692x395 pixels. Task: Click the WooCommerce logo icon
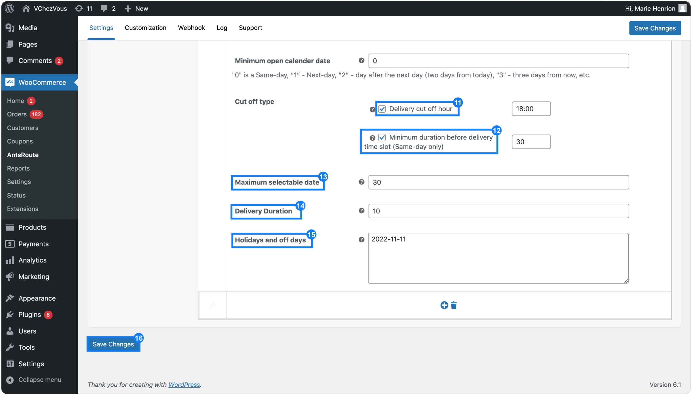pyautogui.click(x=10, y=82)
